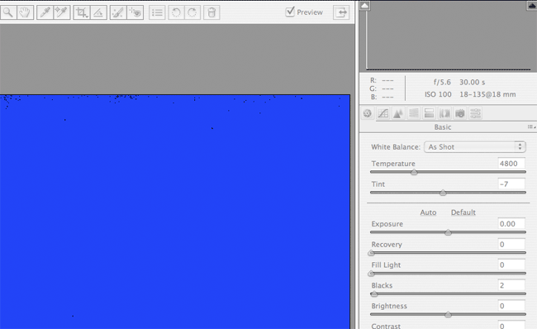Select the Red Eye Removal tool

[135, 12]
